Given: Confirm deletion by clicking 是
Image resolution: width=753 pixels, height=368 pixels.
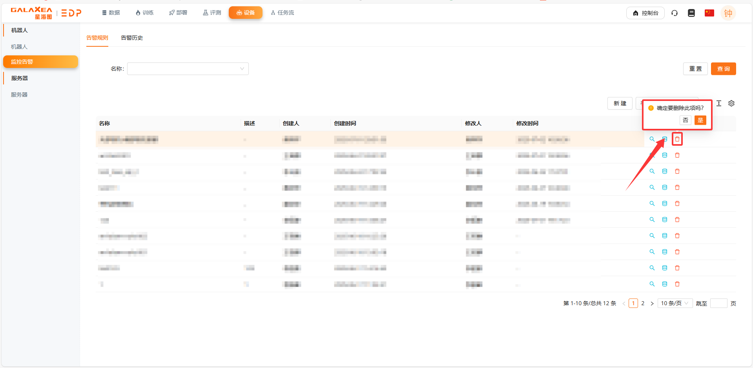Looking at the screenshot, I should (x=700, y=120).
